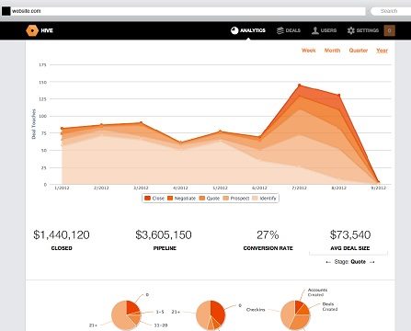Click the $3,605,150 pipeline value
The image size is (411, 331).
coord(164,235)
